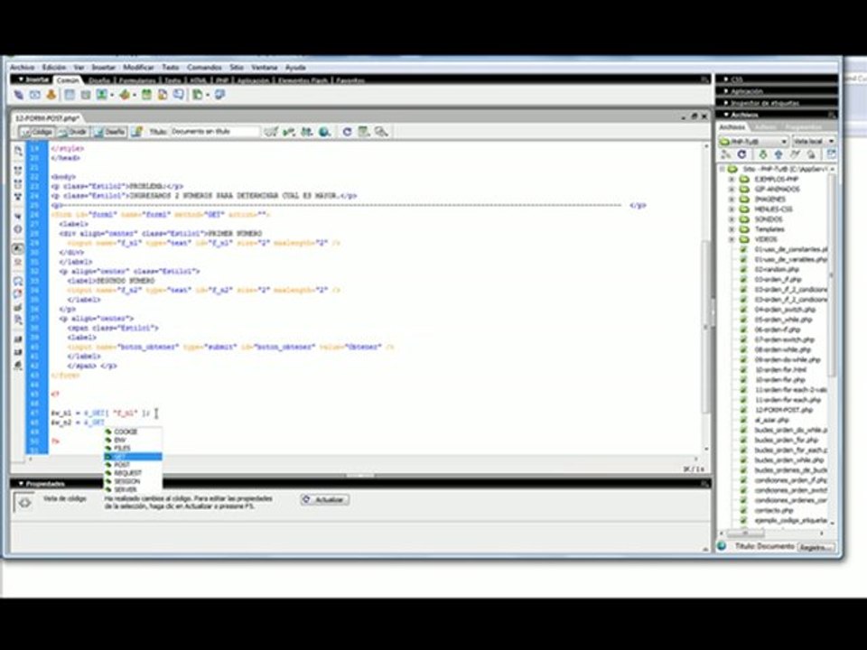Click the Actualizar button
The height and width of the screenshot is (650, 867).
(324, 499)
